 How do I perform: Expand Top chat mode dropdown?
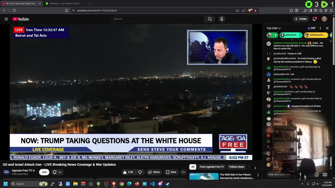tap(273, 28)
